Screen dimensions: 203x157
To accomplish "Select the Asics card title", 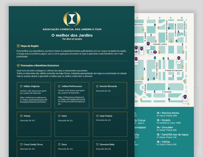I will coord(64,116).
